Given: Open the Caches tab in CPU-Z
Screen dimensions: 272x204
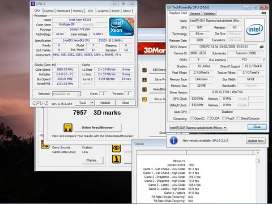Looking at the screenshot, I should click(x=49, y=11).
